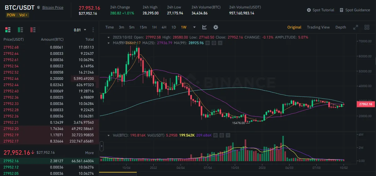Image resolution: width=376 pixels, height=176 pixels.
Task: Expand the side panel chevron by volume chart
Action: tap(102, 146)
